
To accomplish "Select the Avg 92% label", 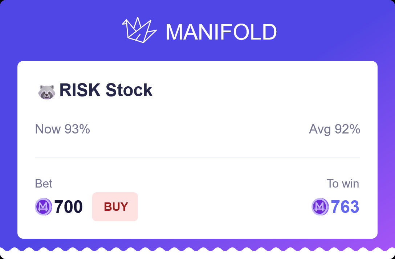I will (334, 129).
